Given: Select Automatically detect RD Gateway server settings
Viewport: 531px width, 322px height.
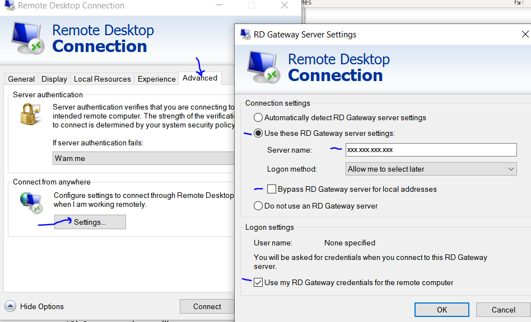Looking at the screenshot, I should pyautogui.click(x=258, y=117).
